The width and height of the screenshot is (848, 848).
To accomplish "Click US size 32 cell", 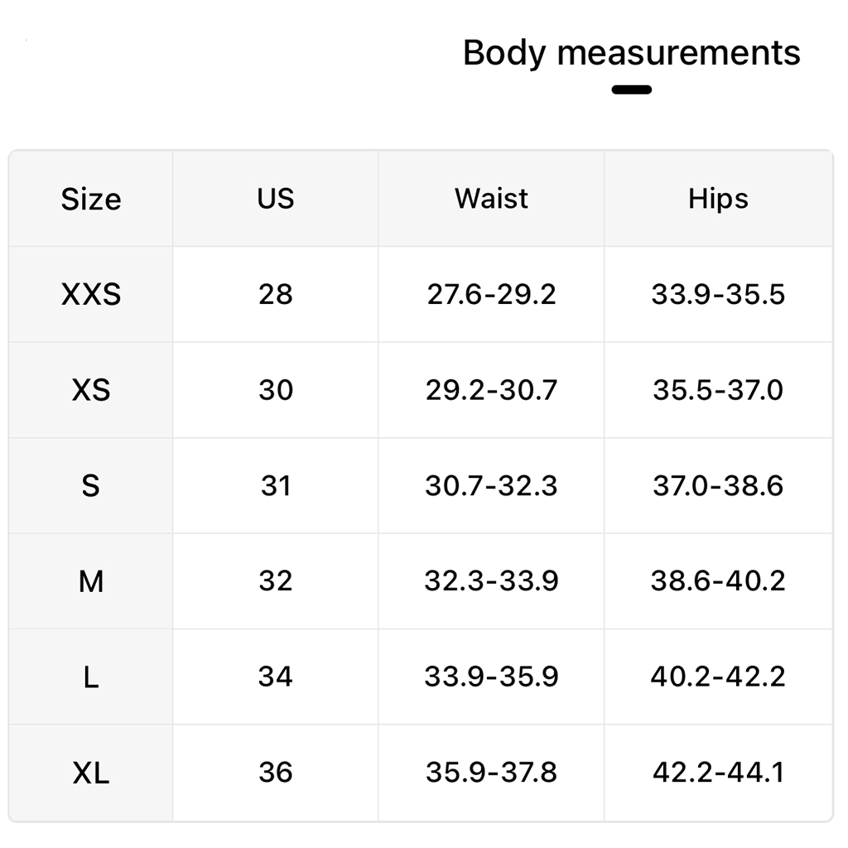I will click(276, 581).
